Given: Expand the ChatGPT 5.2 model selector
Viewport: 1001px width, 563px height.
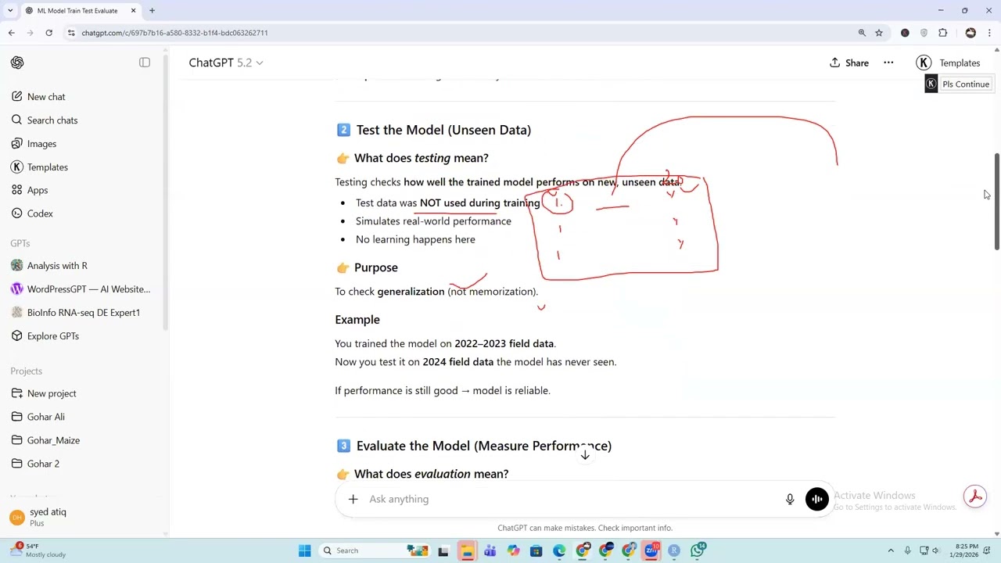Looking at the screenshot, I should click(225, 63).
